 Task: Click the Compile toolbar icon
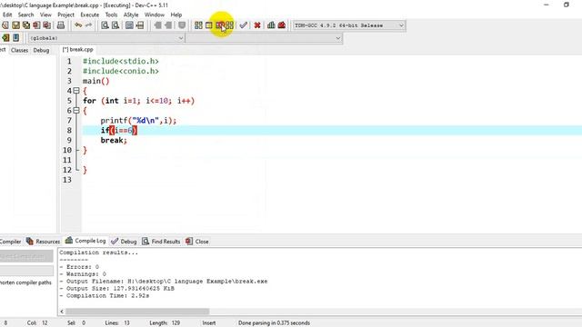point(198,25)
